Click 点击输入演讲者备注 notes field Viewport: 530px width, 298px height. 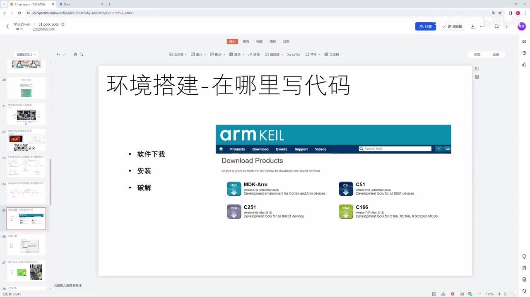click(67, 286)
